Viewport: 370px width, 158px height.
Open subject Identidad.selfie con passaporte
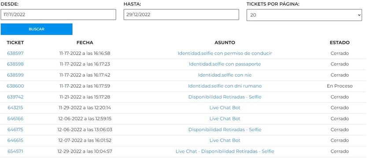click(225, 64)
